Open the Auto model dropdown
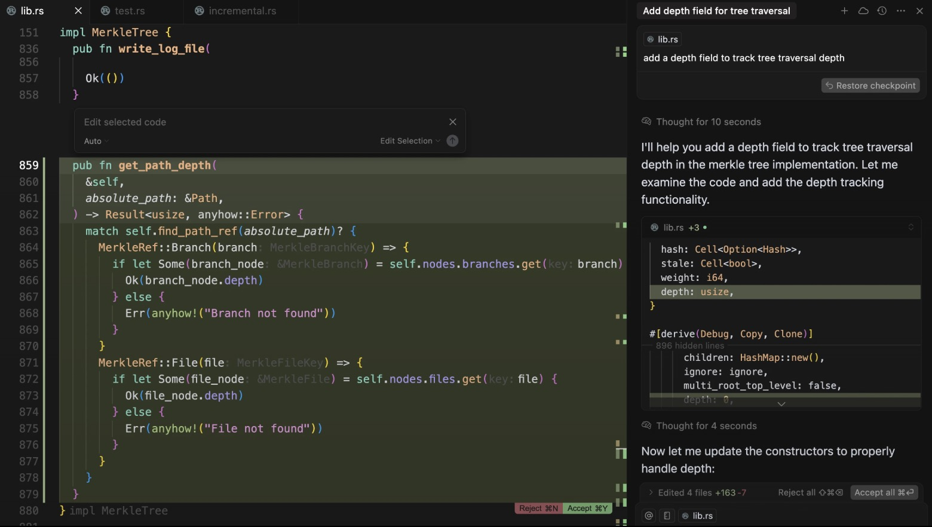Viewport: 932px width, 527px height. coord(96,141)
